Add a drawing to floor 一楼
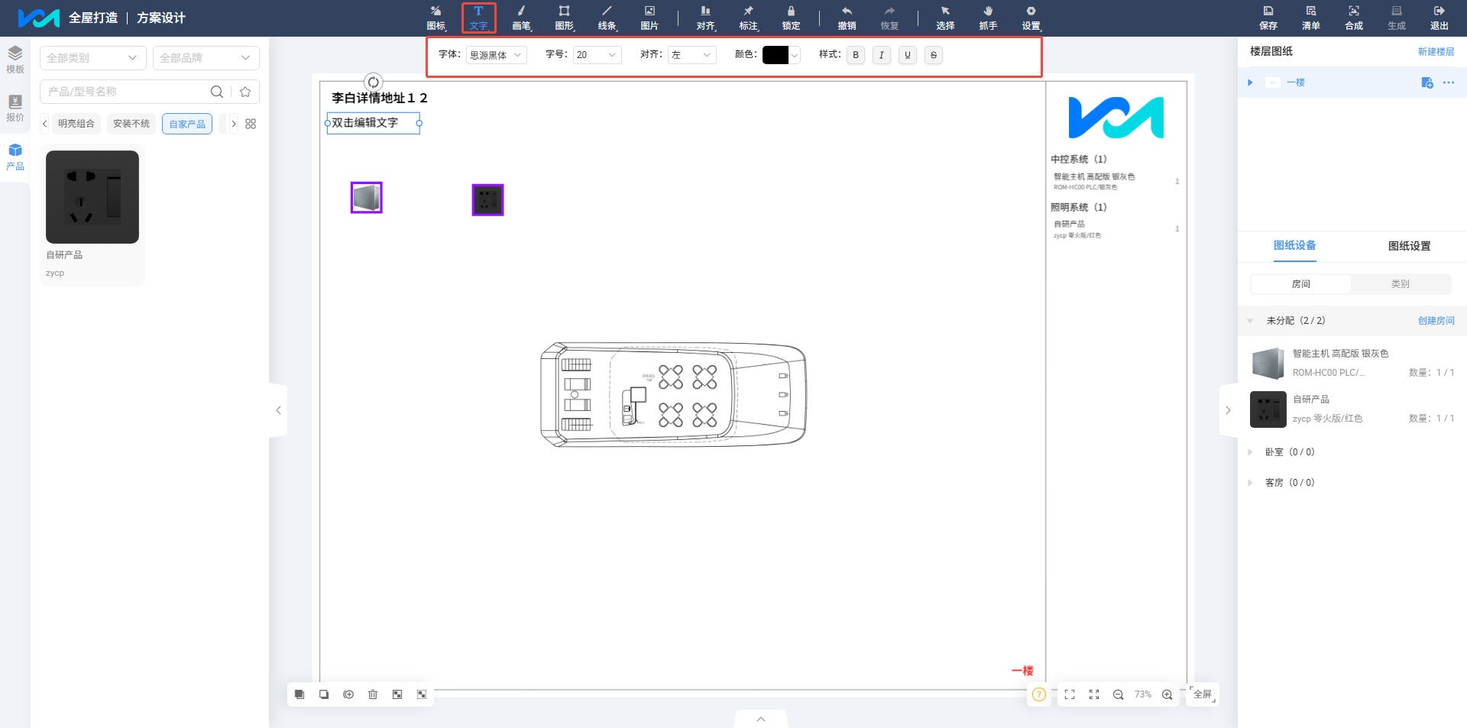Viewport: 1467px width, 728px height. click(x=1427, y=83)
